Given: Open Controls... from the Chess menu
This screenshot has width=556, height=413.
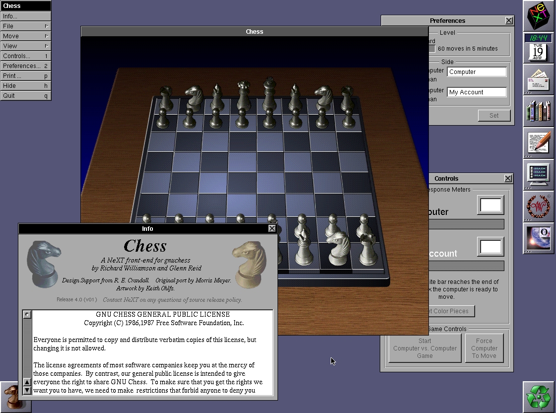Looking at the screenshot, I should (25, 56).
